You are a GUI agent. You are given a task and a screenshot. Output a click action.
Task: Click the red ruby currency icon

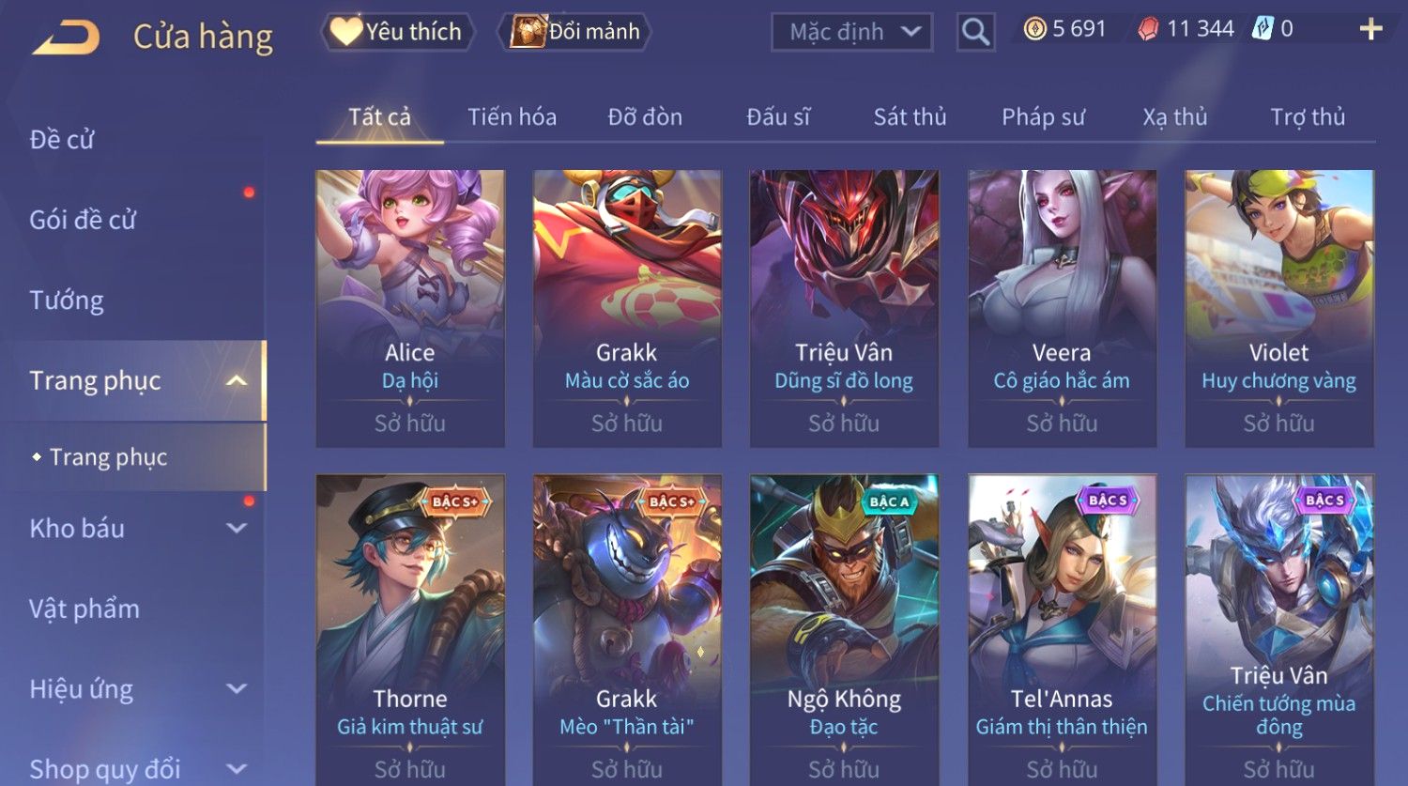(x=1148, y=29)
